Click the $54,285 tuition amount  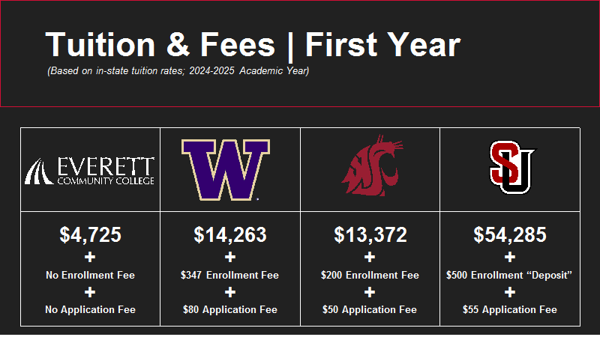point(510,234)
